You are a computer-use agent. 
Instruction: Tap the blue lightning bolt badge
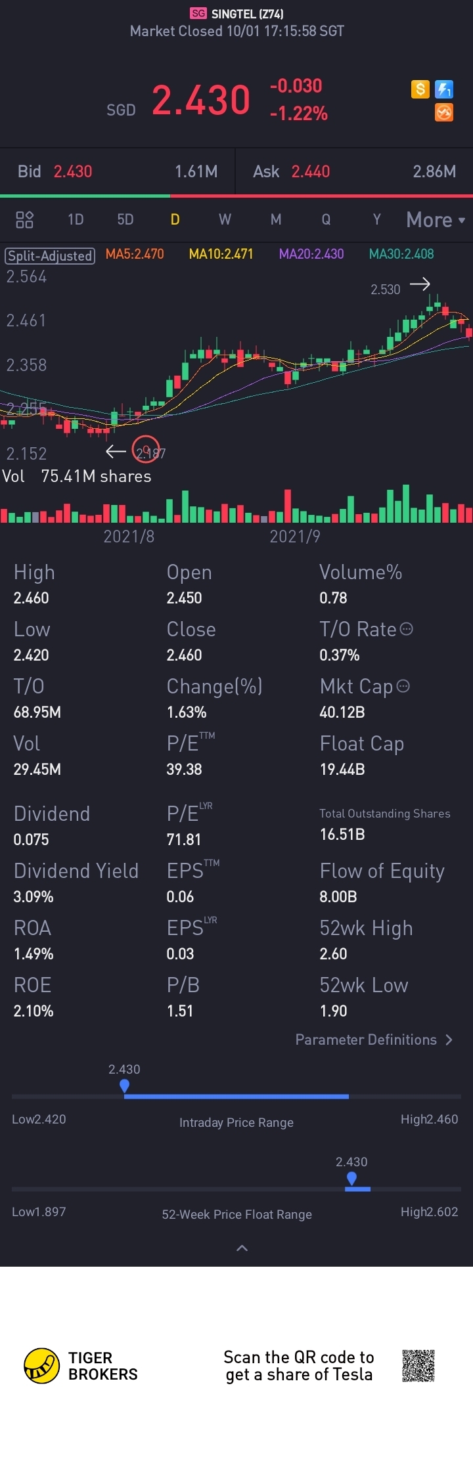[x=444, y=89]
